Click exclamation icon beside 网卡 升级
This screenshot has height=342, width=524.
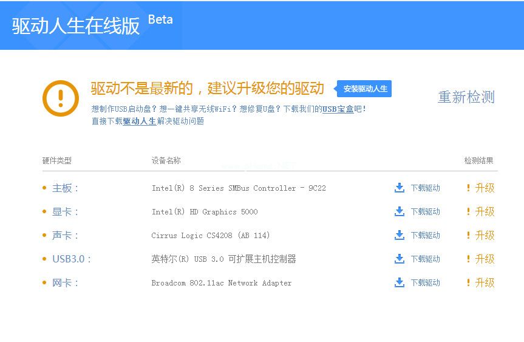[468, 282]
